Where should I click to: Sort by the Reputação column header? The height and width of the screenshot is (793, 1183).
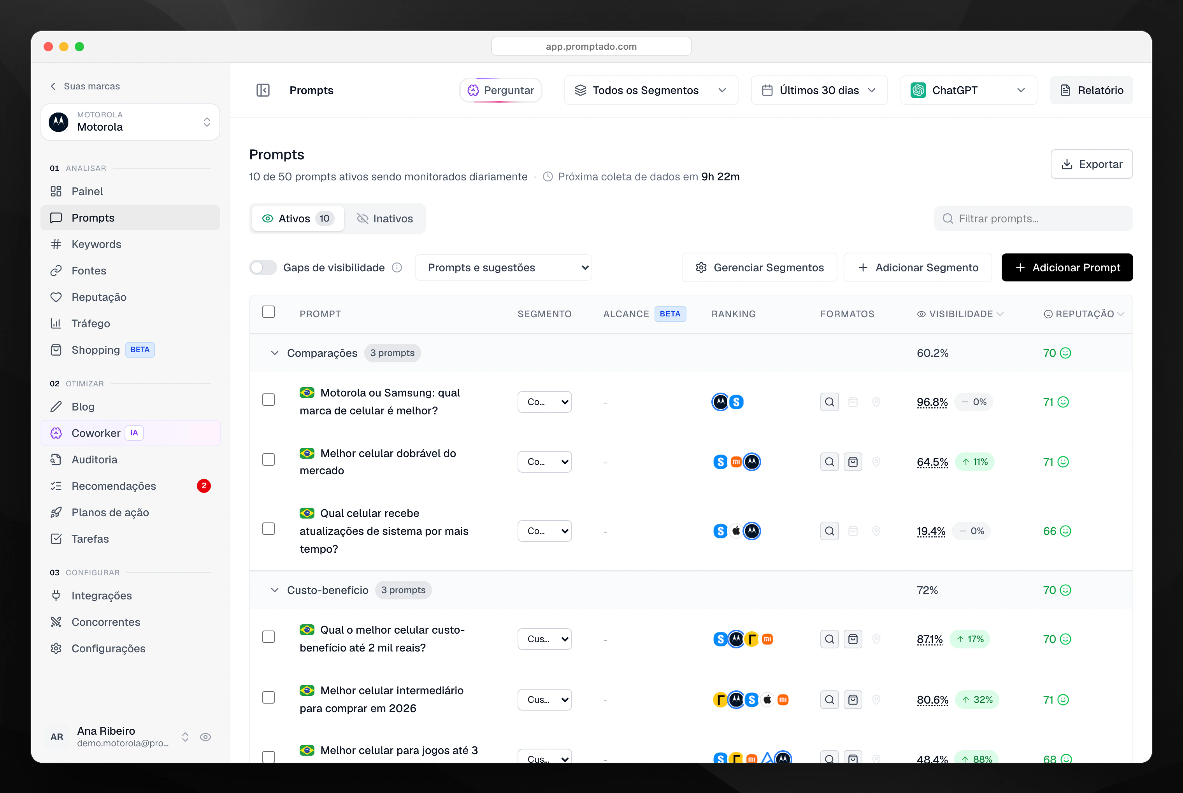1084,314
